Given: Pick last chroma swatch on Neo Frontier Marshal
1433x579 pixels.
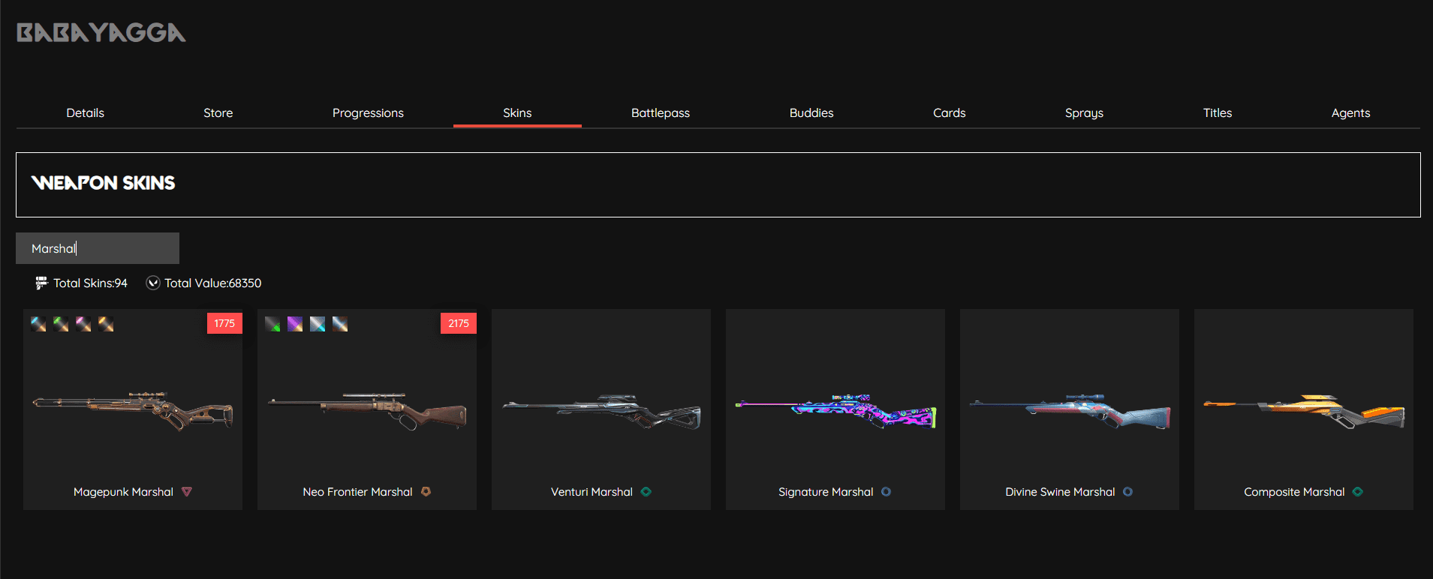Looking at the screenshot, I should (x=340, y=324).
